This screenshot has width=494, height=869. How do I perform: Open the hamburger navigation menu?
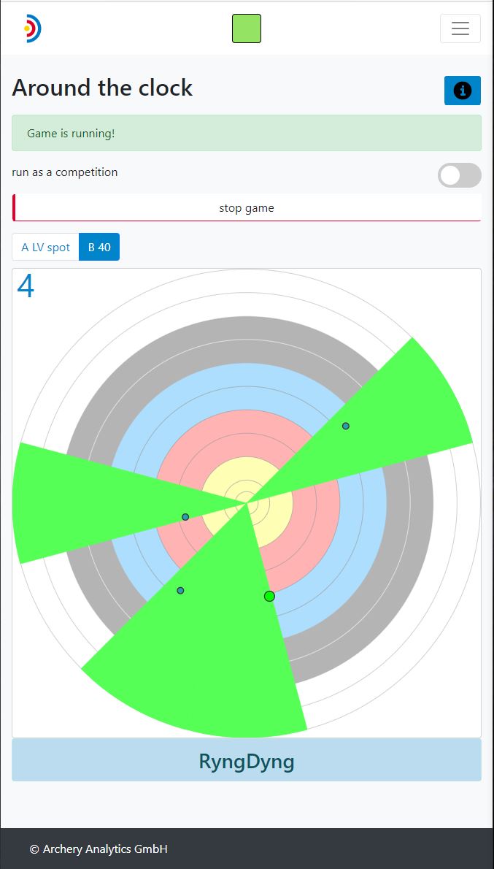coord(460,28)
